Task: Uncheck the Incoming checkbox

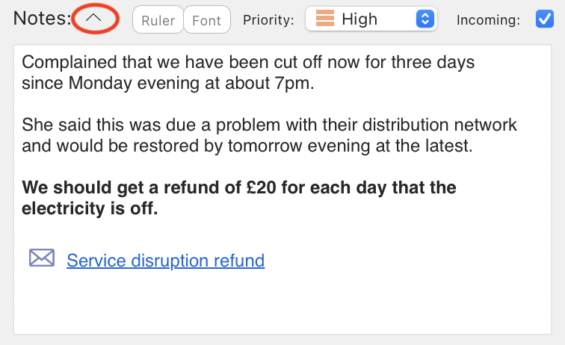Action: pyautogui.click(x=545, y=19)
